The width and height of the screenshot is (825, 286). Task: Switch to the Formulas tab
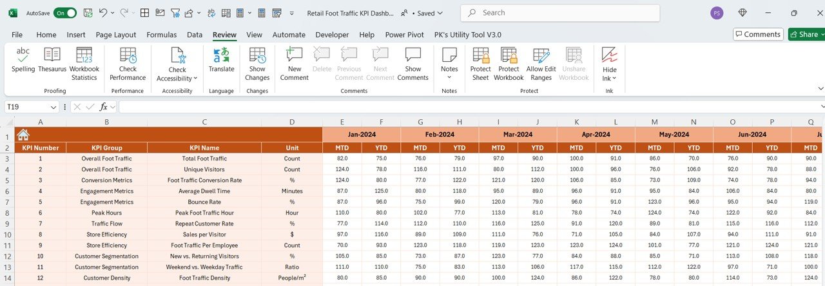162,35
